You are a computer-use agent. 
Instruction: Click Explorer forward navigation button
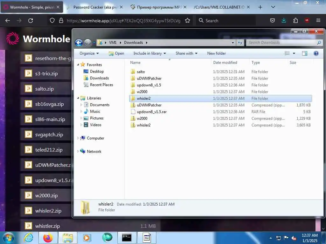[x=88, y=43]
